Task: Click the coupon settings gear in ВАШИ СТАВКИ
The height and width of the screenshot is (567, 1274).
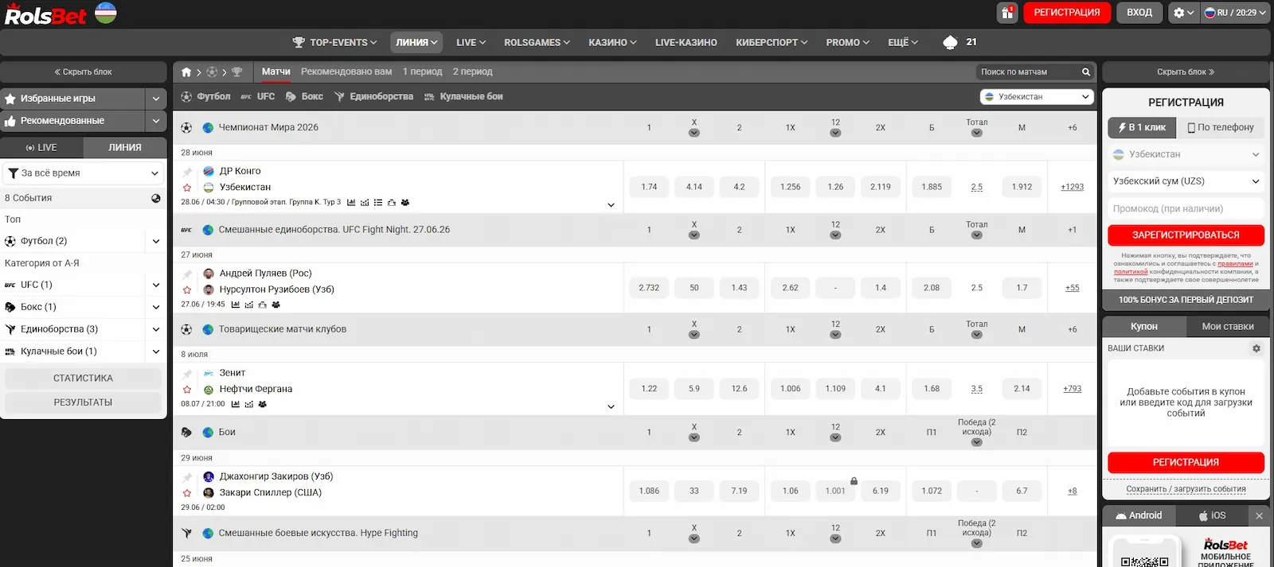Action: 1256,348
